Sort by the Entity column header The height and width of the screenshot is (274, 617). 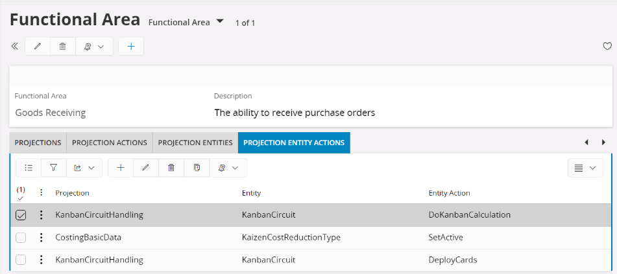tap(251, 193)
